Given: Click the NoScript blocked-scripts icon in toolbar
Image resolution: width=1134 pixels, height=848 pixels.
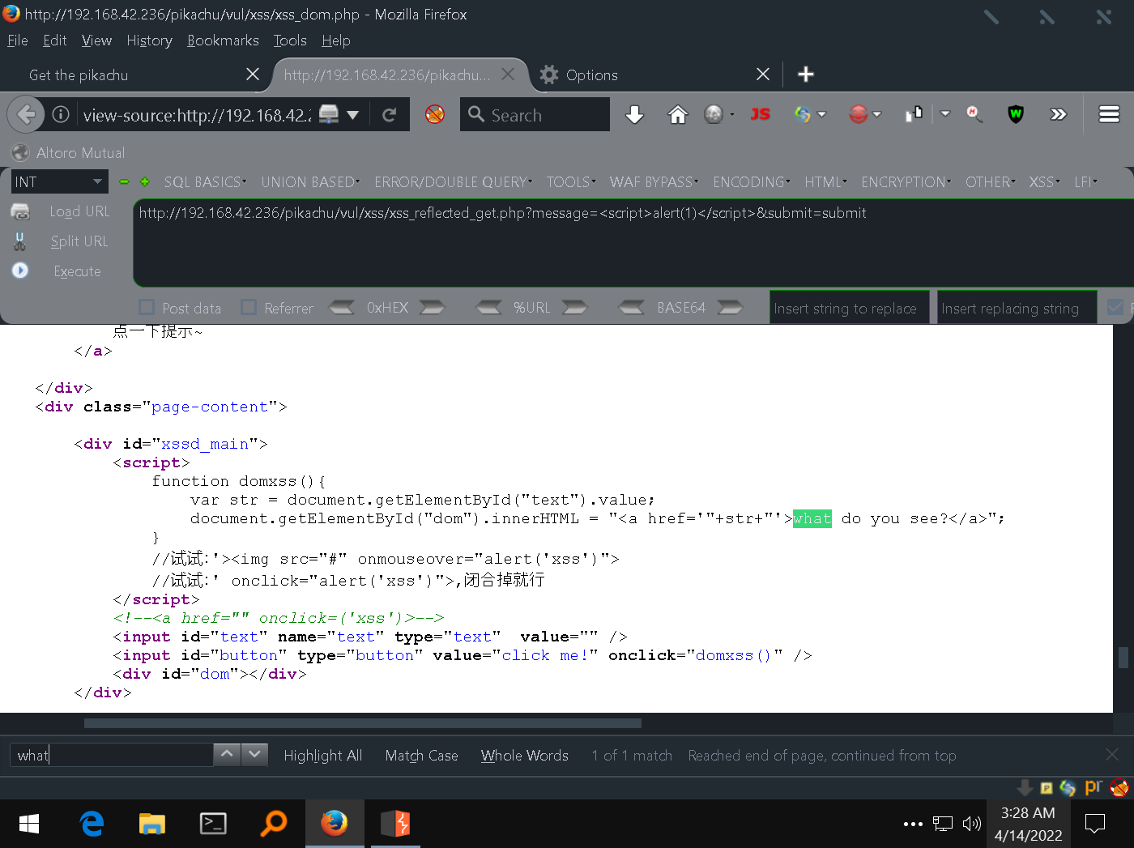Looking at the screenshot, I should 435,114.
